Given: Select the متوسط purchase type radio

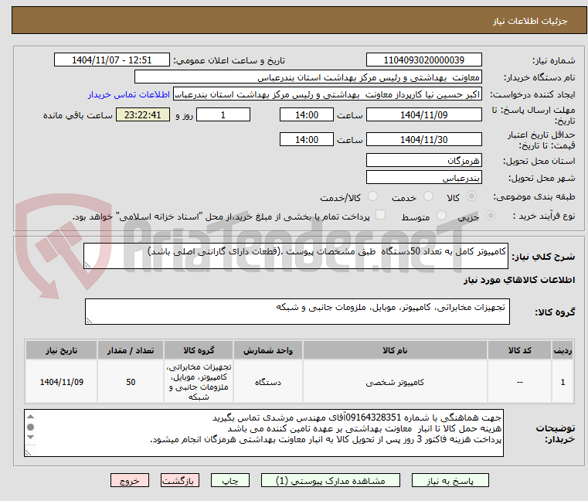Looking at the screenshot, I should pos(442,216).
